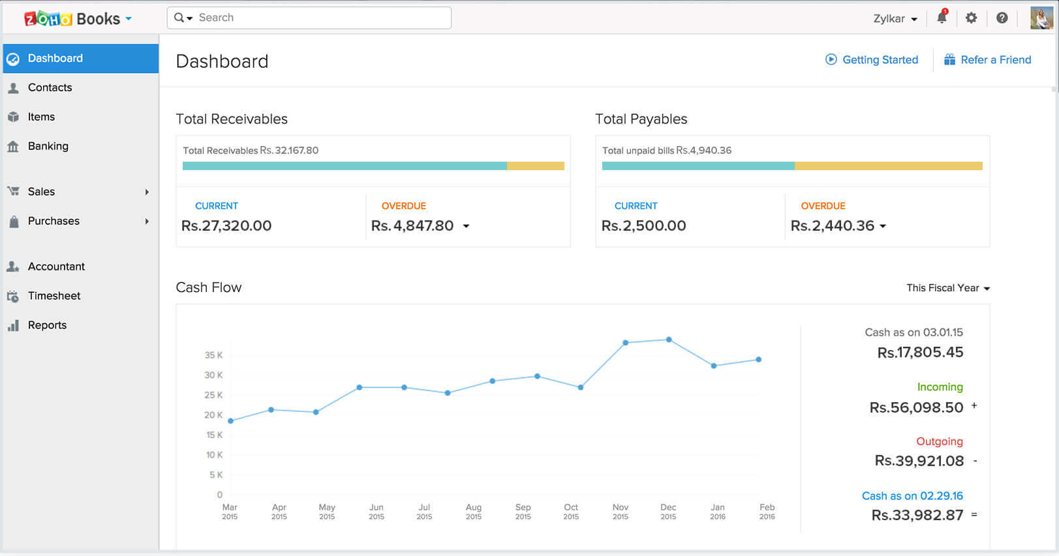Open the payables overdue Rs.2,440.36 dropdown
Image resolution: width=1059 pixels, height=556 pixels.
click(883, 226)
